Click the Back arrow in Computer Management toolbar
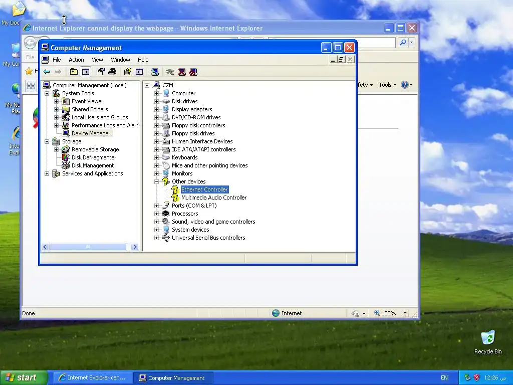 pyautogui.click(x=47, y=72)
